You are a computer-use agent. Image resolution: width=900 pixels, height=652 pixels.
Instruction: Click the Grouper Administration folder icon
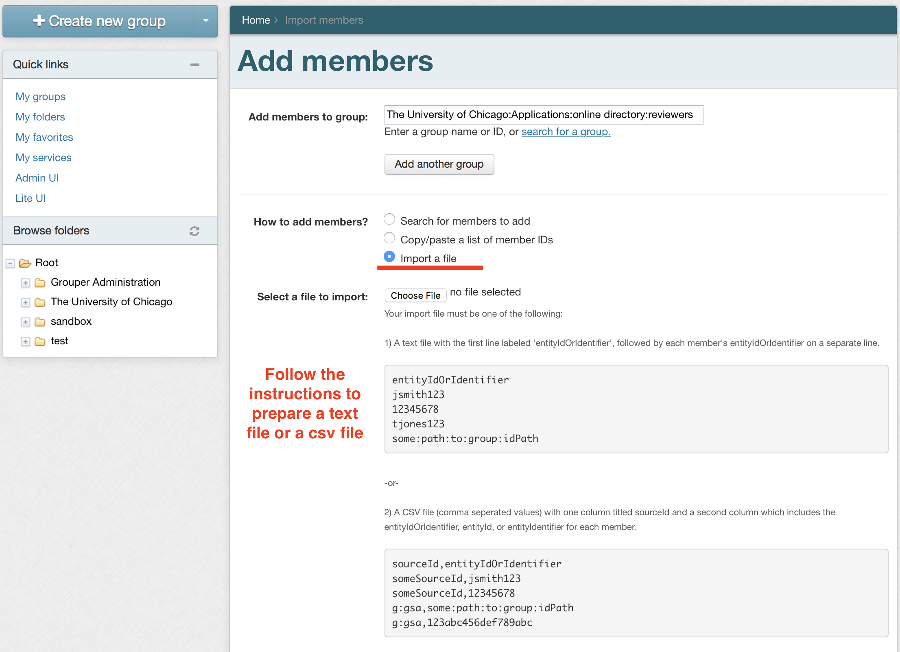click(40, 282)
